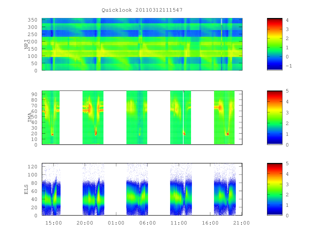Click the ELS axis label
This screenshot has width=323, height=242.
(x=26, y=189)
